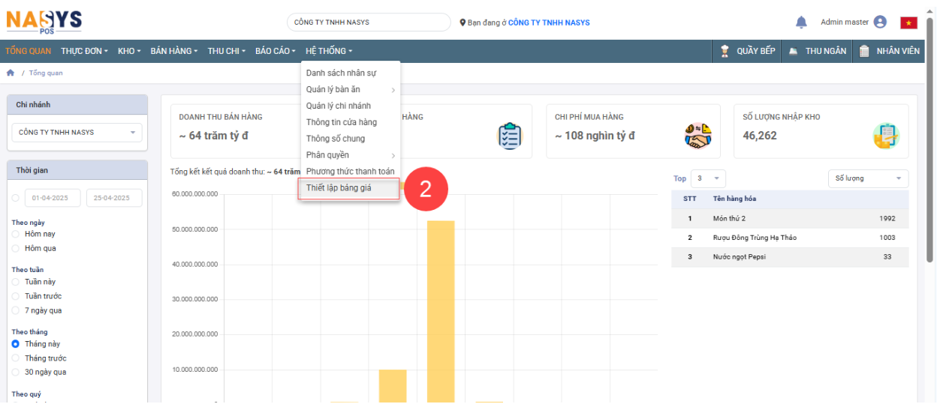Open Quầy Bếp chef icon
This screenshot has height=404, width=937.
[725, 51]
